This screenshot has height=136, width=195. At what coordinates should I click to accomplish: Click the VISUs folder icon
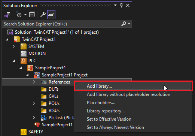pyautogui.click(x=44, y=111)
